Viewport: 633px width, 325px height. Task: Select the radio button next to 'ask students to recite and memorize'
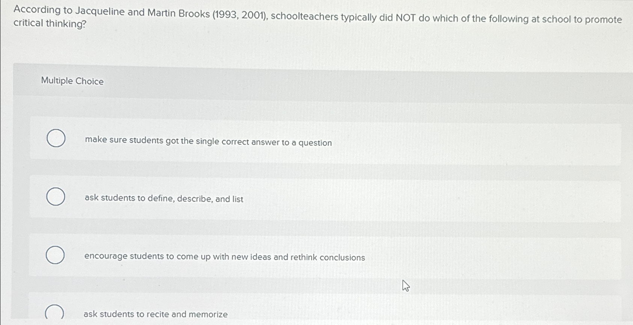54,313
